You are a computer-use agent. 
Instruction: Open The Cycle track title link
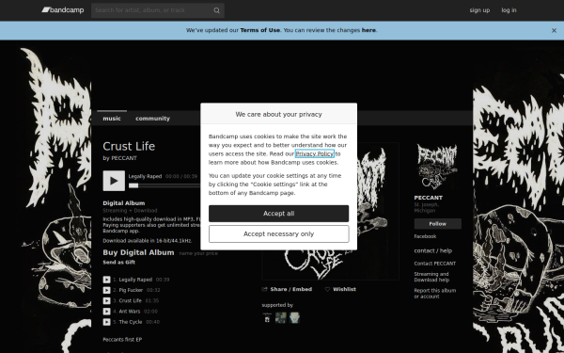[131, 322]
